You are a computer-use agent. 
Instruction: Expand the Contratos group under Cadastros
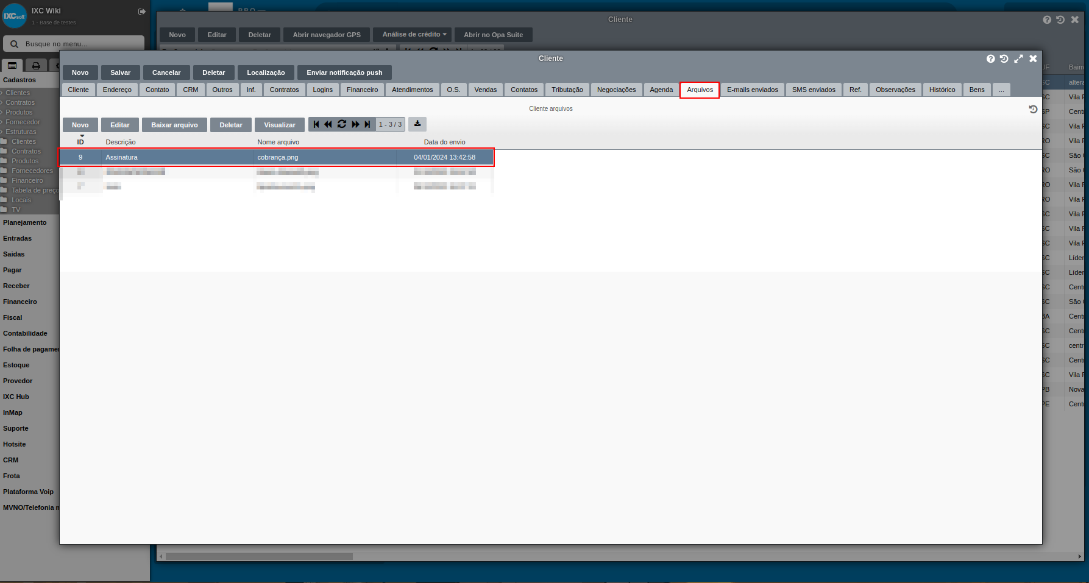[x=20, y=102]
